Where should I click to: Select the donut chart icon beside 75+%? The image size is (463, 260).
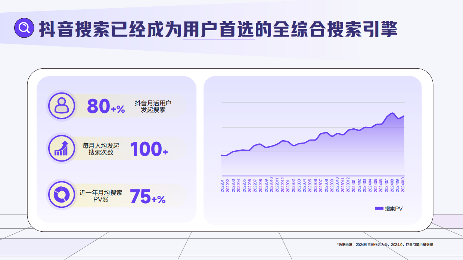click(61, 195)
